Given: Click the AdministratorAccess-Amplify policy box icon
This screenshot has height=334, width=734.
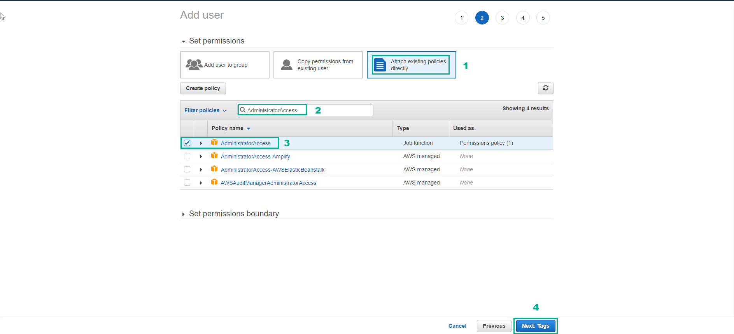Looking at the screenshot, I should (214, 156).
